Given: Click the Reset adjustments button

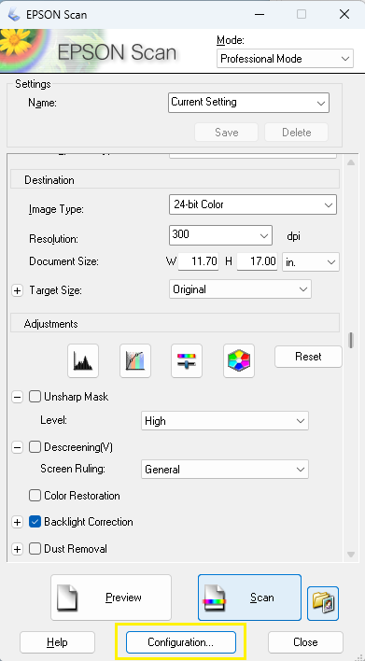Looking at the screenshot, I should [x=308, y=357].
